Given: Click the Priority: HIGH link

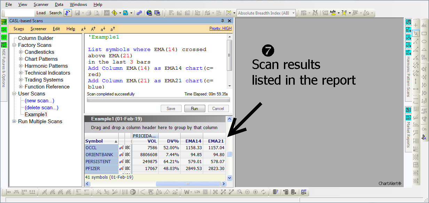Looking at the screenshot, I should tap(220, 28).
